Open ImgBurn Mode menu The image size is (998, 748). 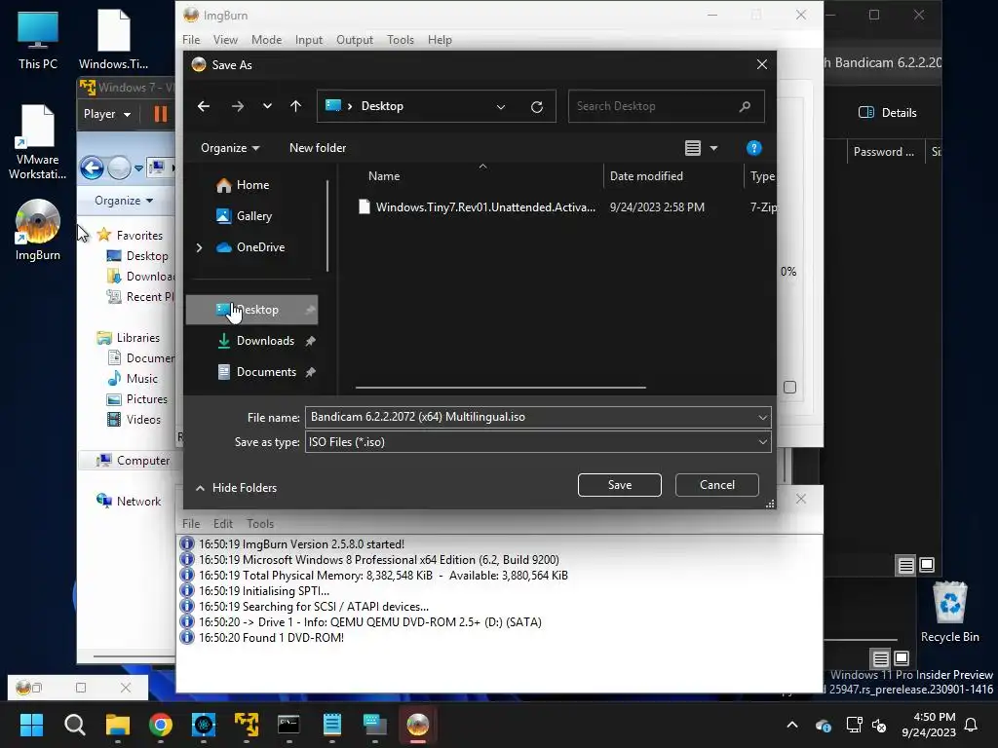(x=266, y=39)
